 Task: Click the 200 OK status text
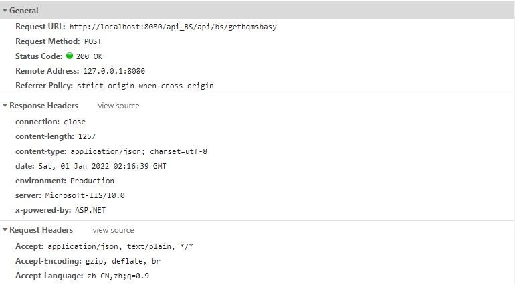90,56
